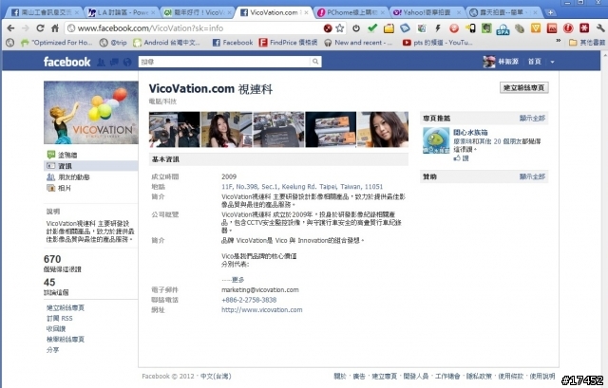608x388 pixels.
Task: Open the Facebook bookmark in bookmarks bar
Action: (x=233, y=43)
